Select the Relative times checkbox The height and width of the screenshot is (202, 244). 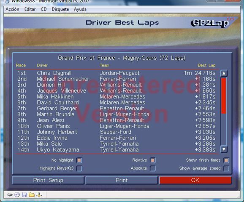pos(153,160)
